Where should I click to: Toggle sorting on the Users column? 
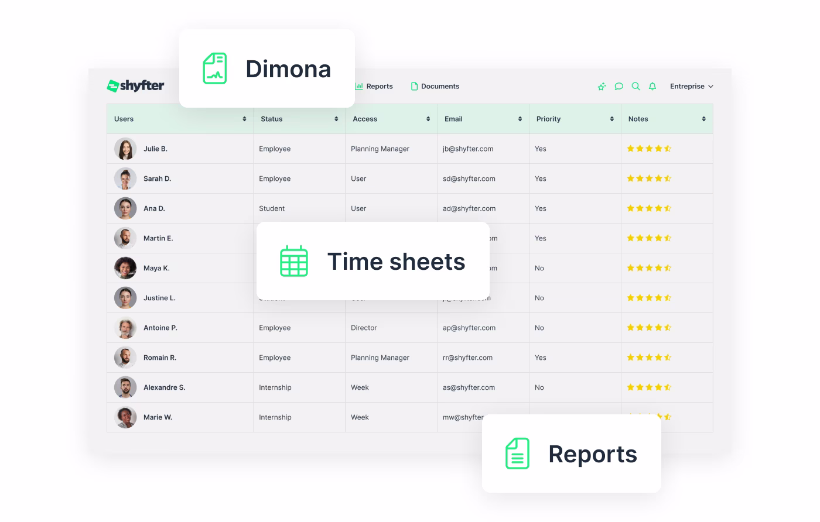(x=244, y=119)
